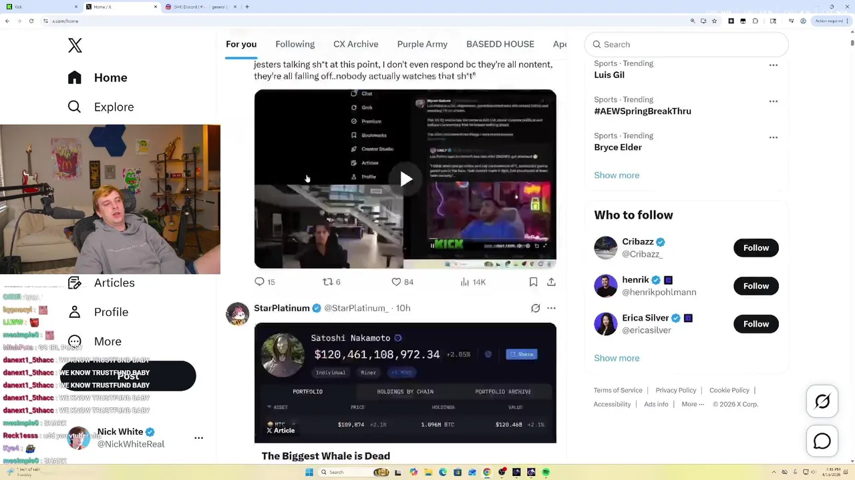This screenshot has height=480, width=855.
Task: Follow Cribazz
Action: coord(756,248)
